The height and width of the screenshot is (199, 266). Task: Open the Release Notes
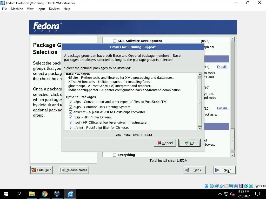pos(74,170)
